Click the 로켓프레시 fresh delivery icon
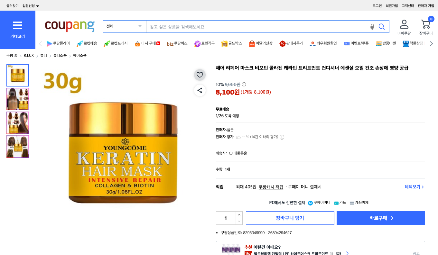The width and height of the screenshot is (438, 255). 116,43
